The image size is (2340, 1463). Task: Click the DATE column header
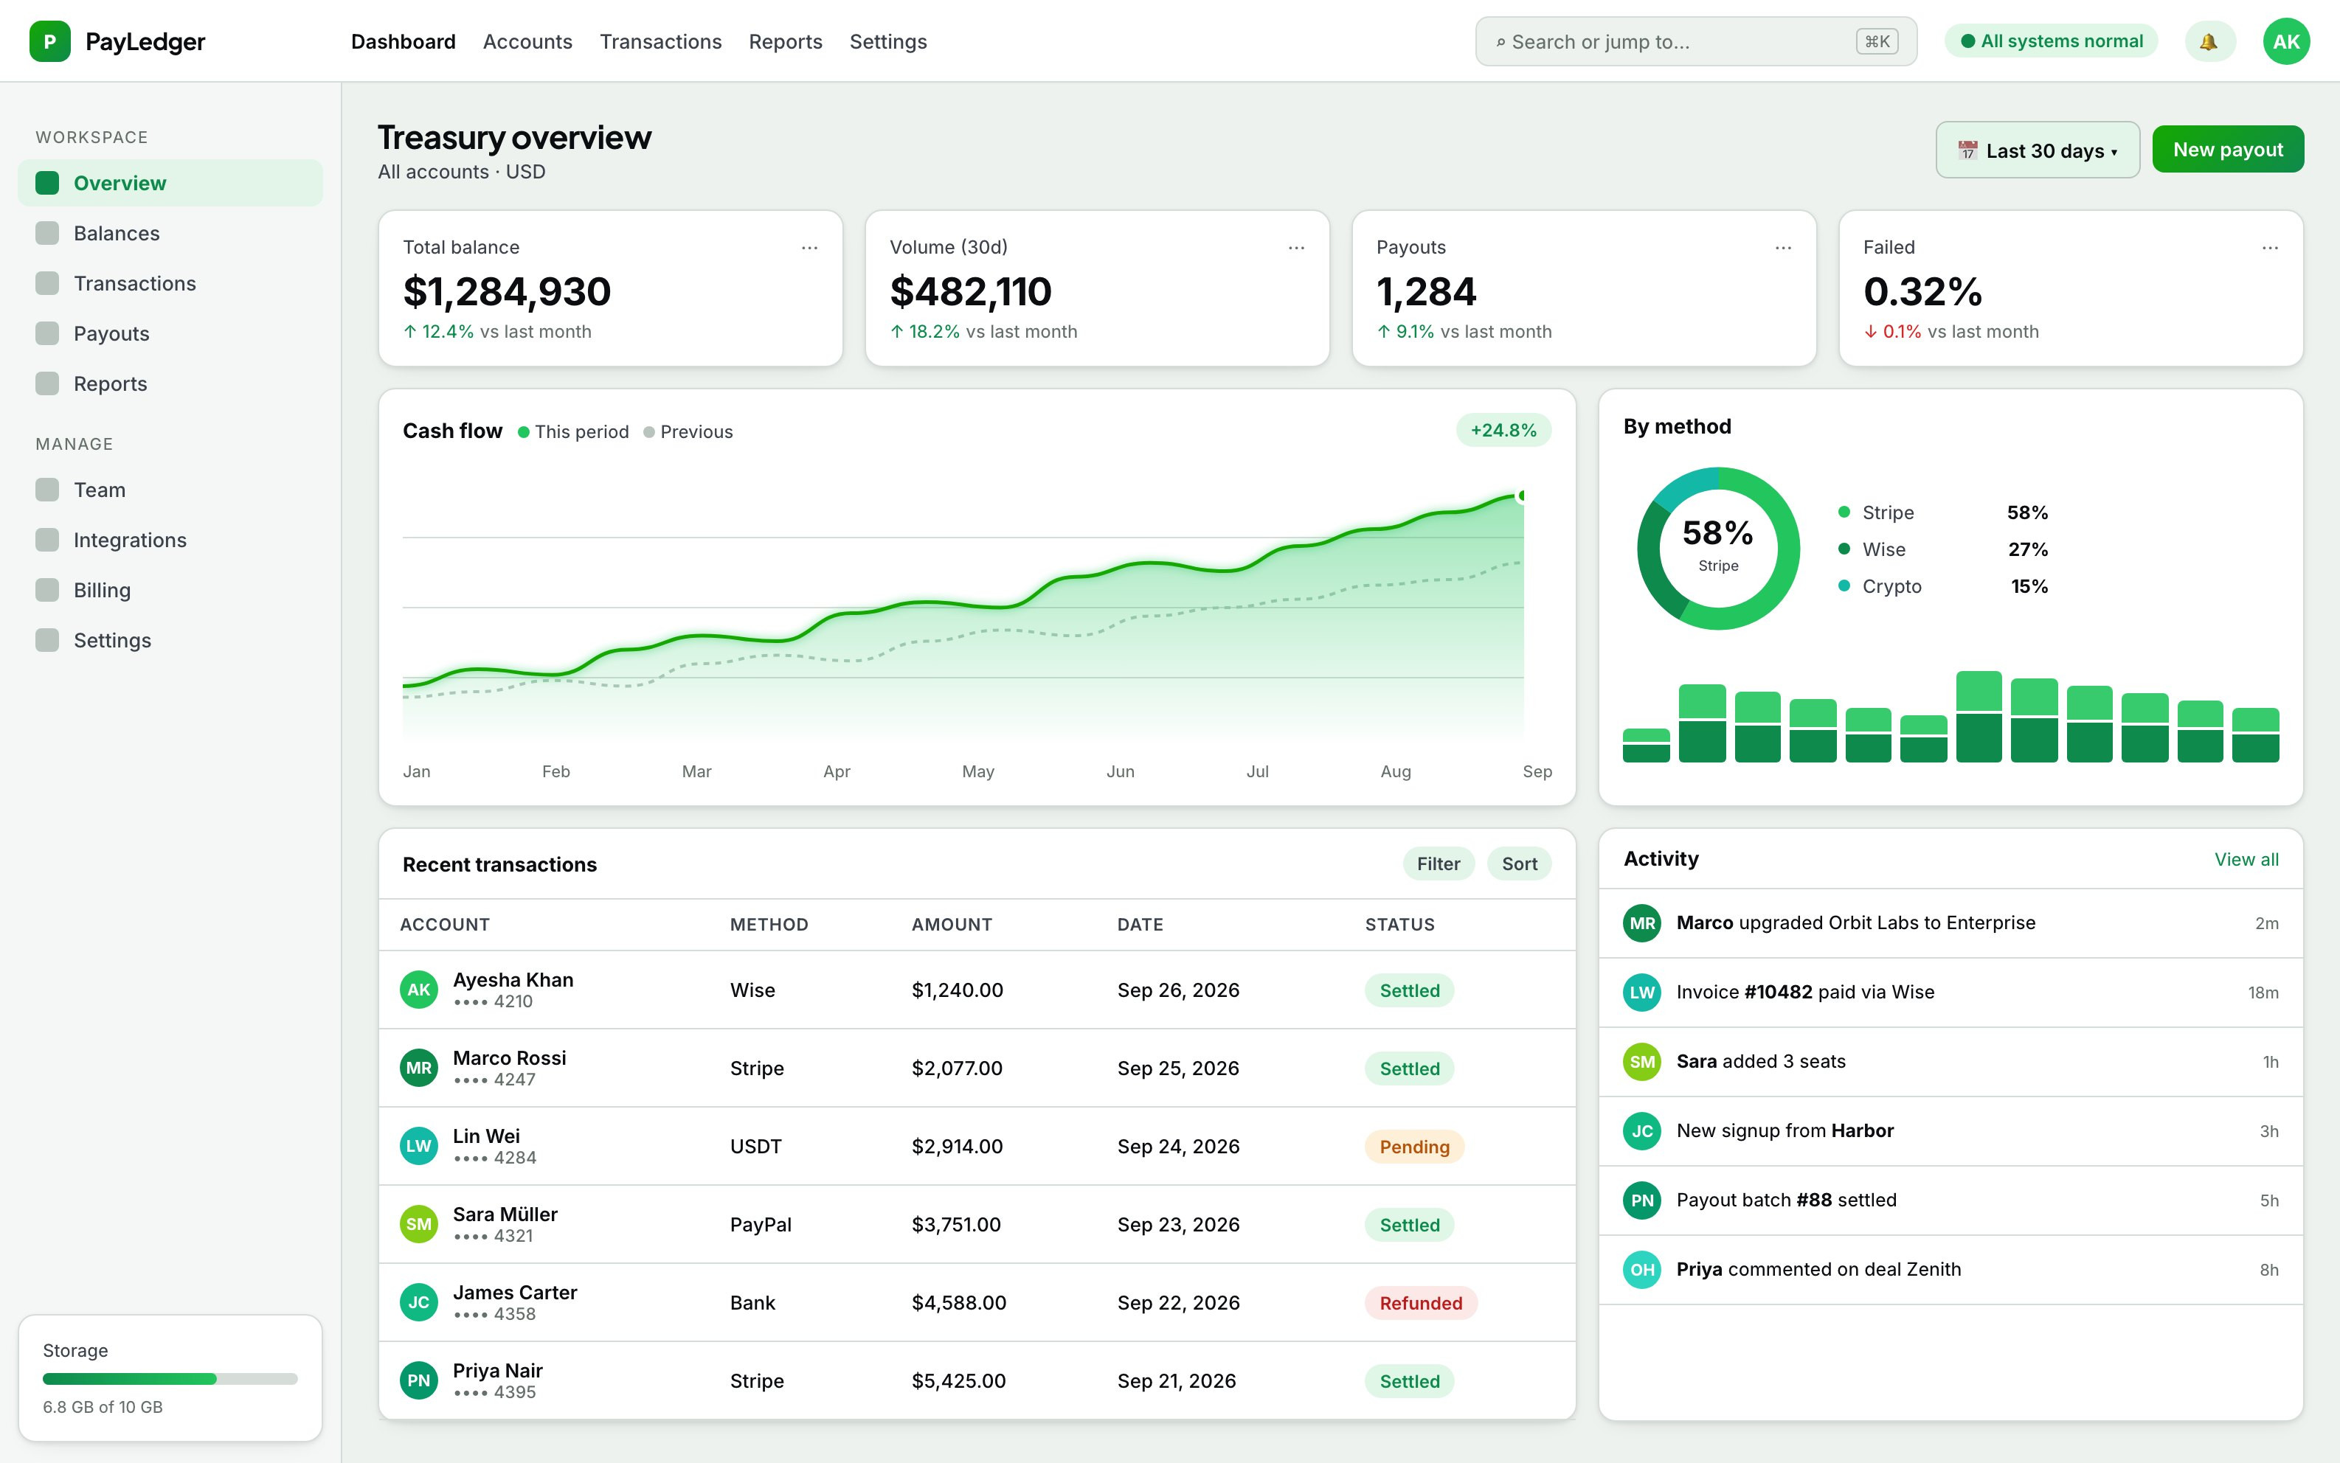(1140, 925)
